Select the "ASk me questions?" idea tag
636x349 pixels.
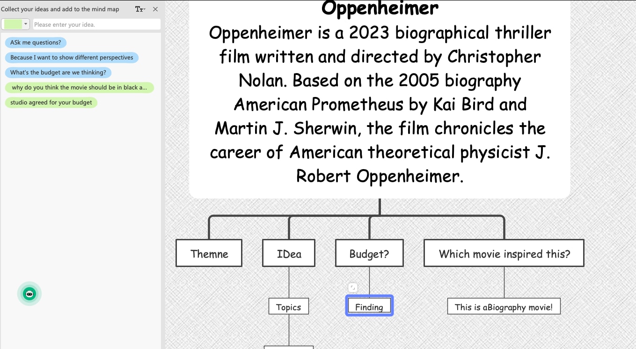(36, 43)
